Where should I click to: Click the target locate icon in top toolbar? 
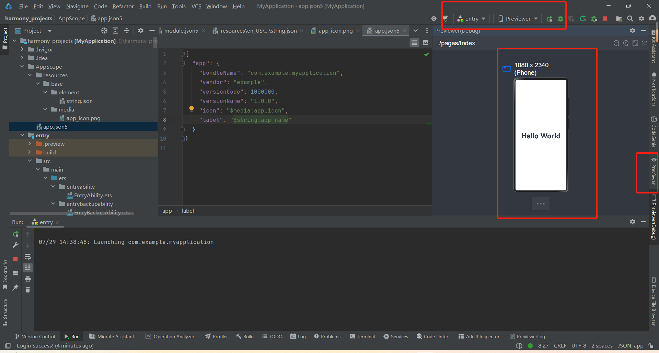434,19
